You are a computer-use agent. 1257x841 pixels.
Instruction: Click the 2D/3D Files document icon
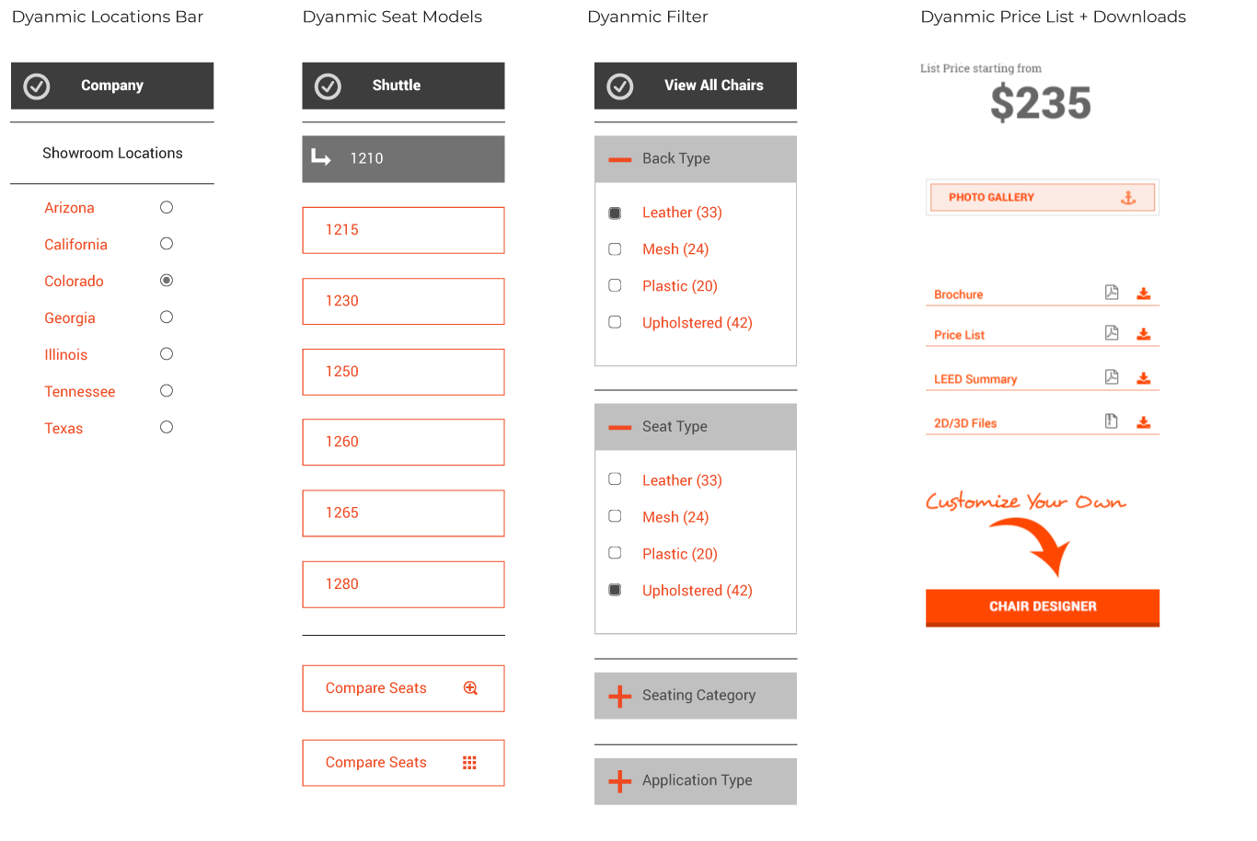pos(1112,421)
